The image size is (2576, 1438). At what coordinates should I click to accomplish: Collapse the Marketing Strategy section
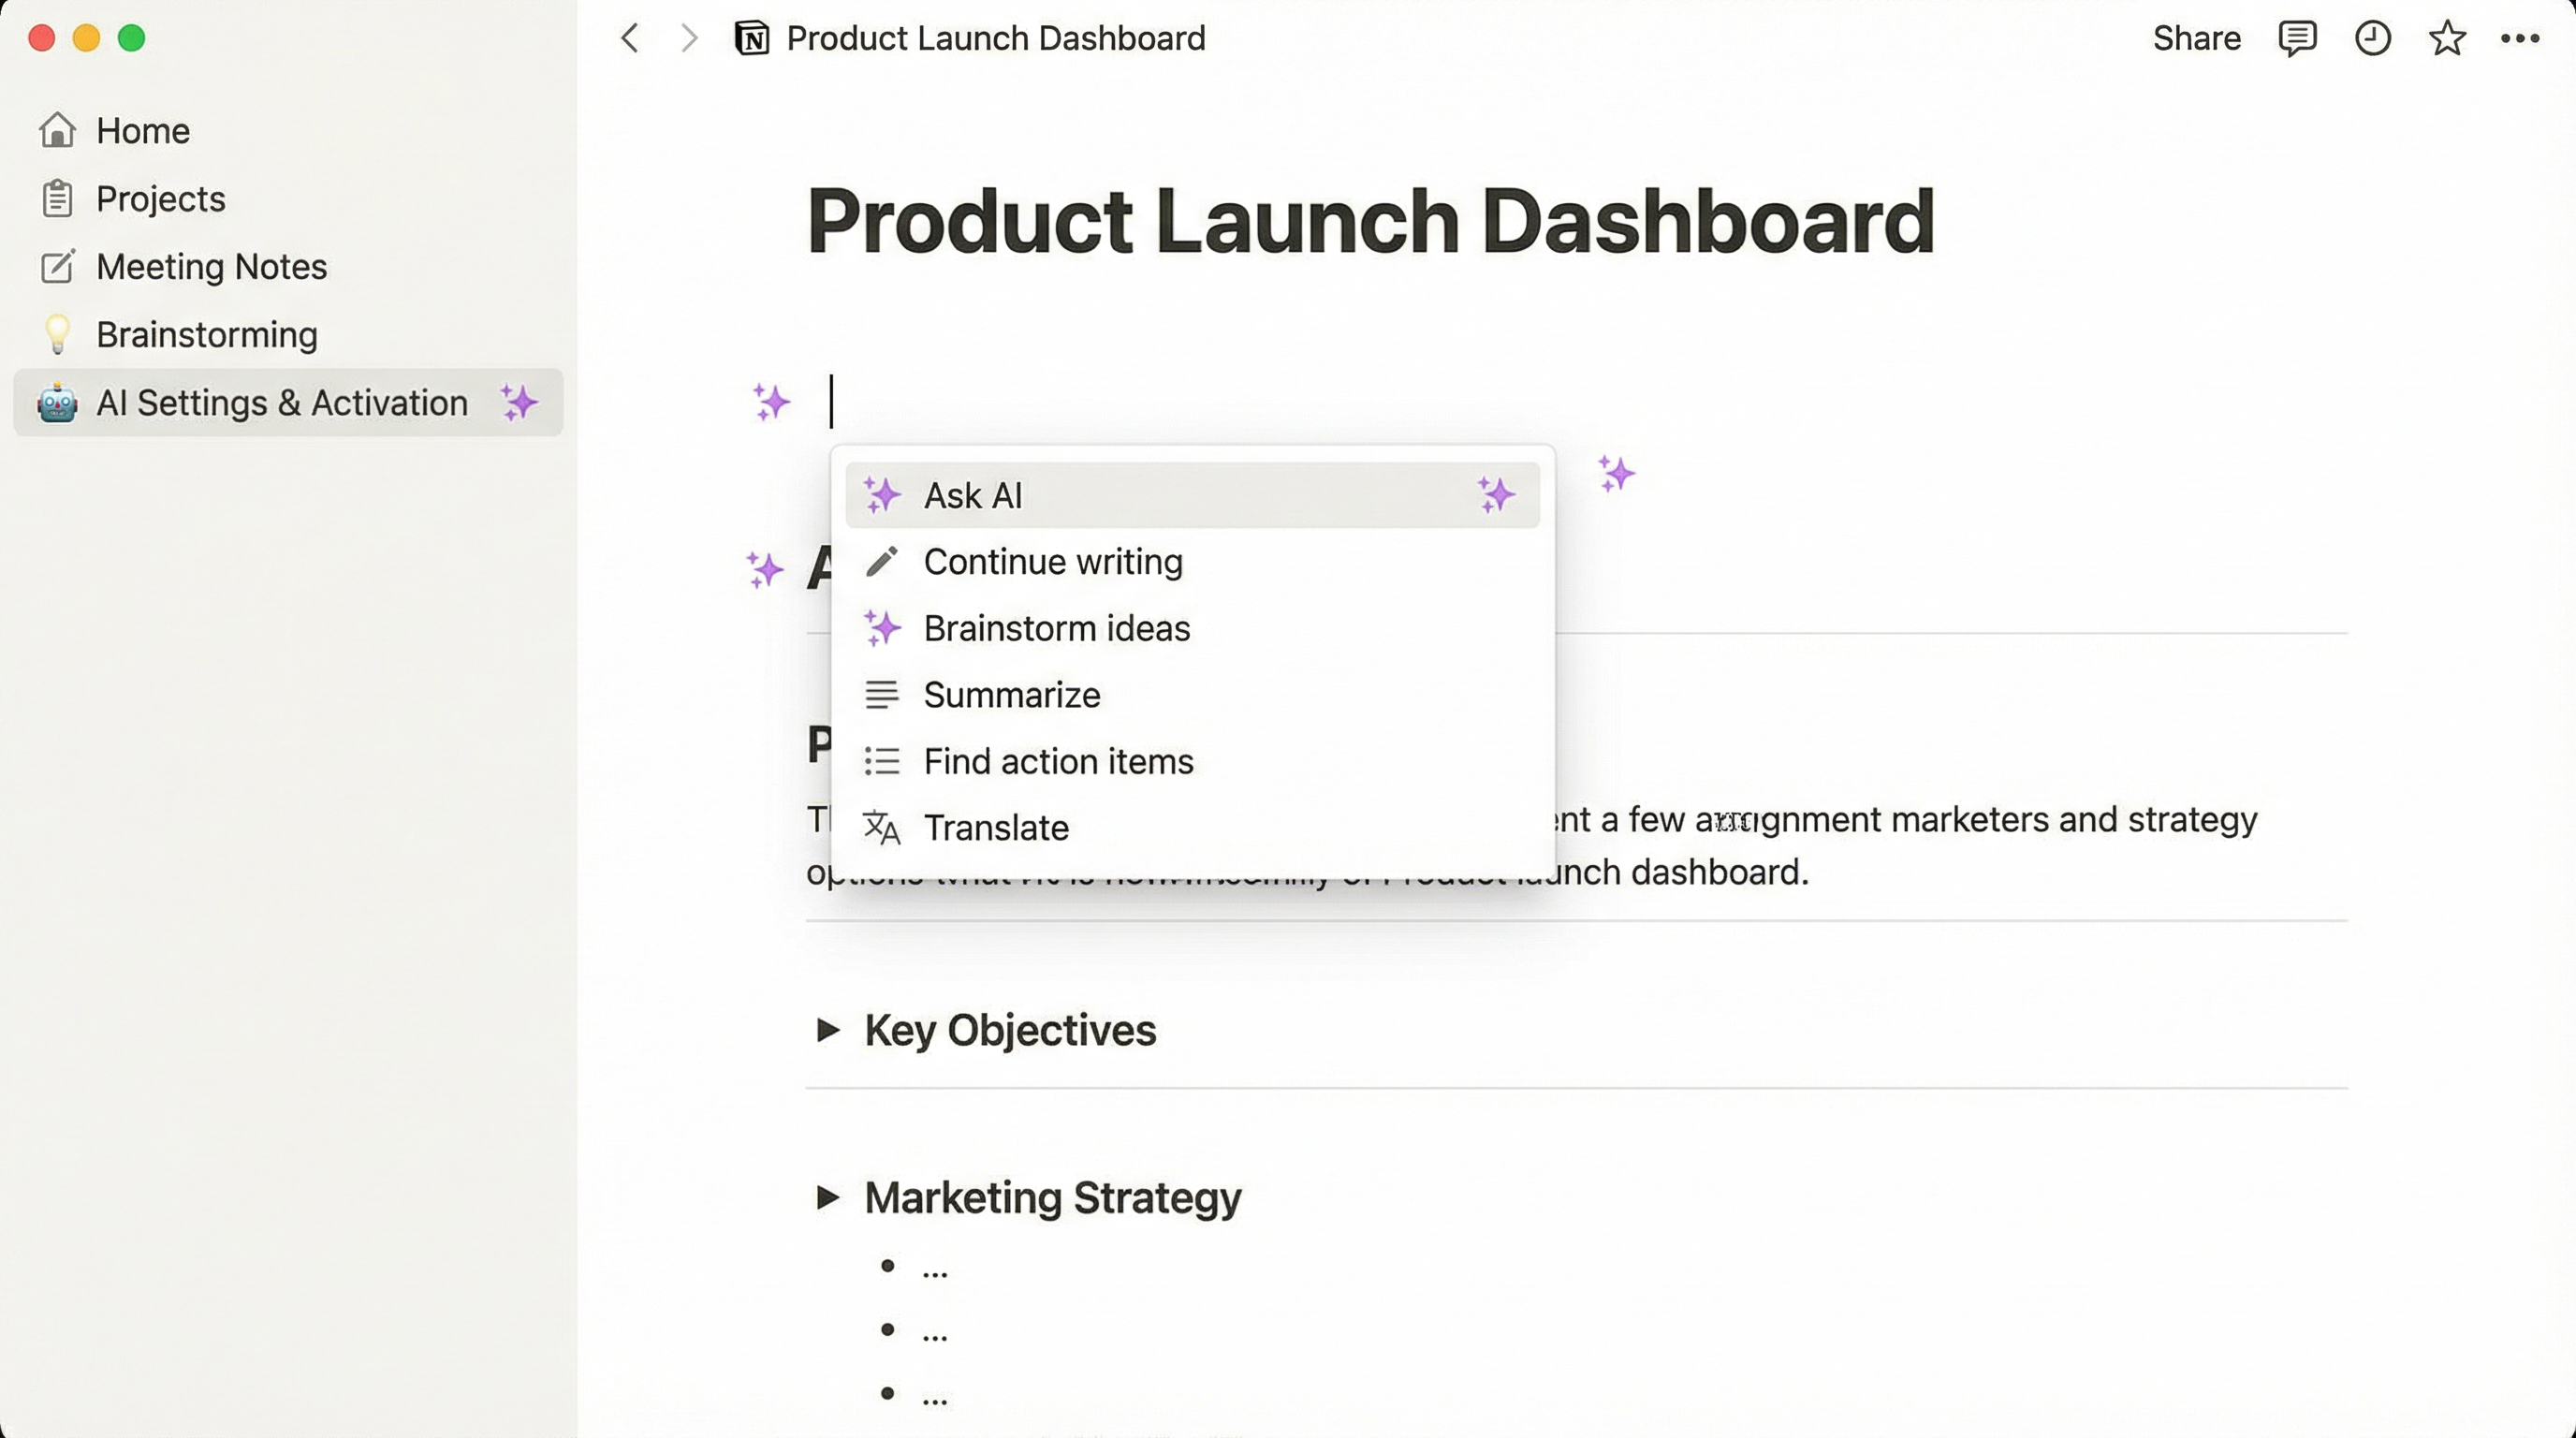click(828, 1197)
